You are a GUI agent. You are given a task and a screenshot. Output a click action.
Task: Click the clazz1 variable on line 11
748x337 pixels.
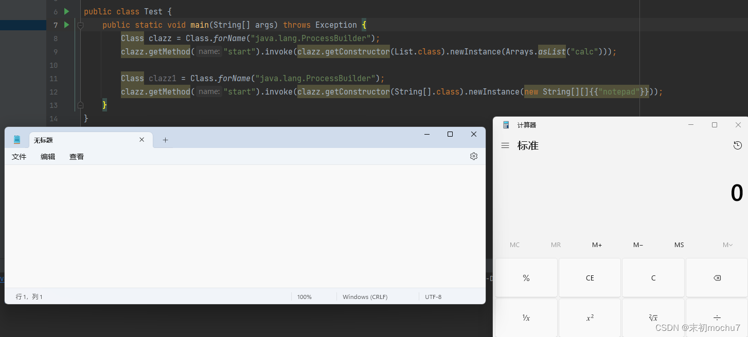pos(163,78)
